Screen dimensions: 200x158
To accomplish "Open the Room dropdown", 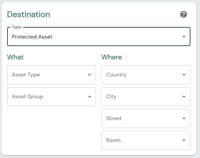I will (146, 140).
